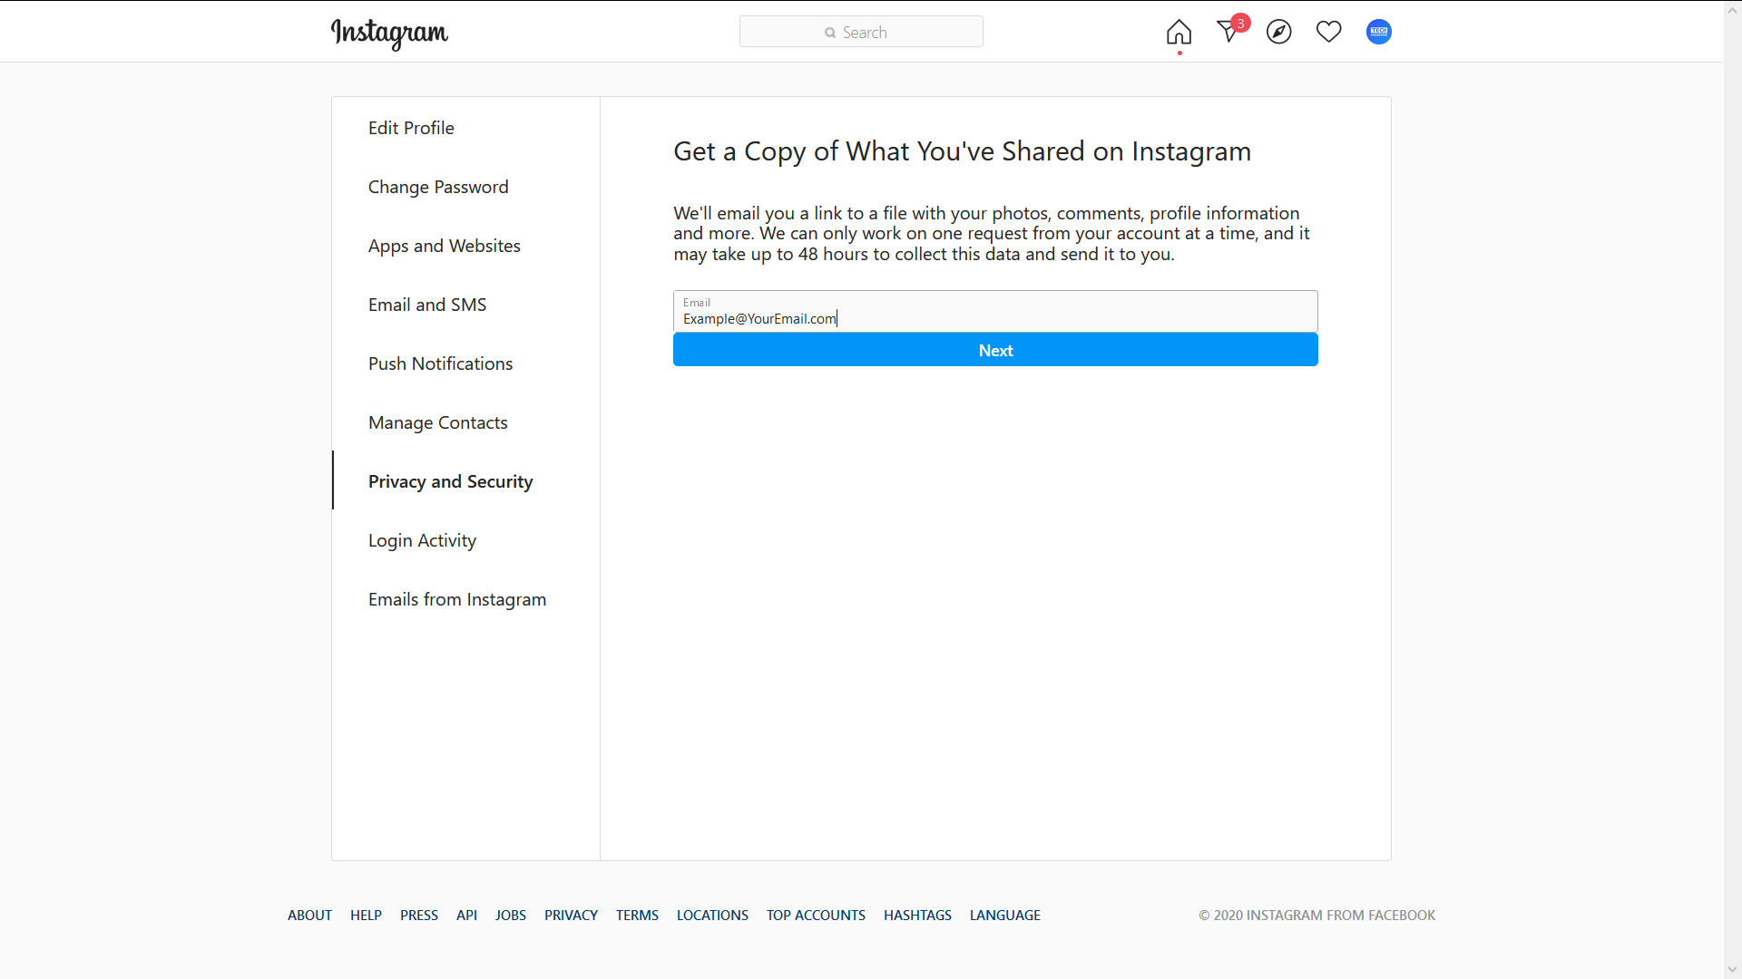Browse TOP ACCOUNTS footer link

tap(816, 915)
